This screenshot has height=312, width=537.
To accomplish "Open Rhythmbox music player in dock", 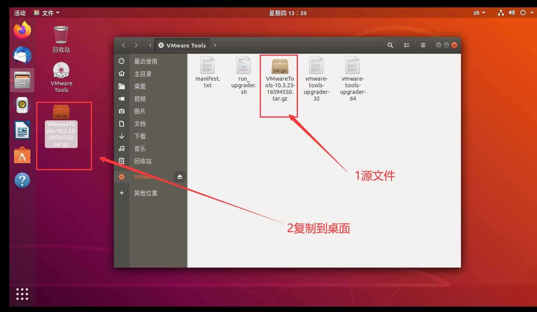I will tap(22, 105).
